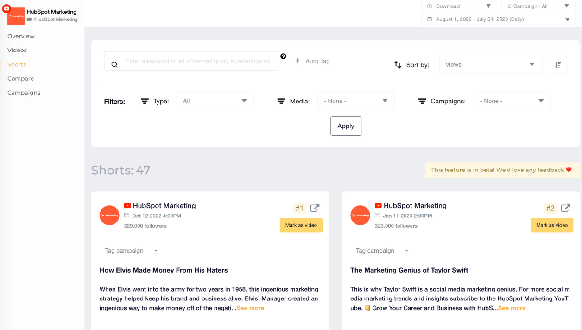Mark the Taylor Swift short as video

[552, 225]
